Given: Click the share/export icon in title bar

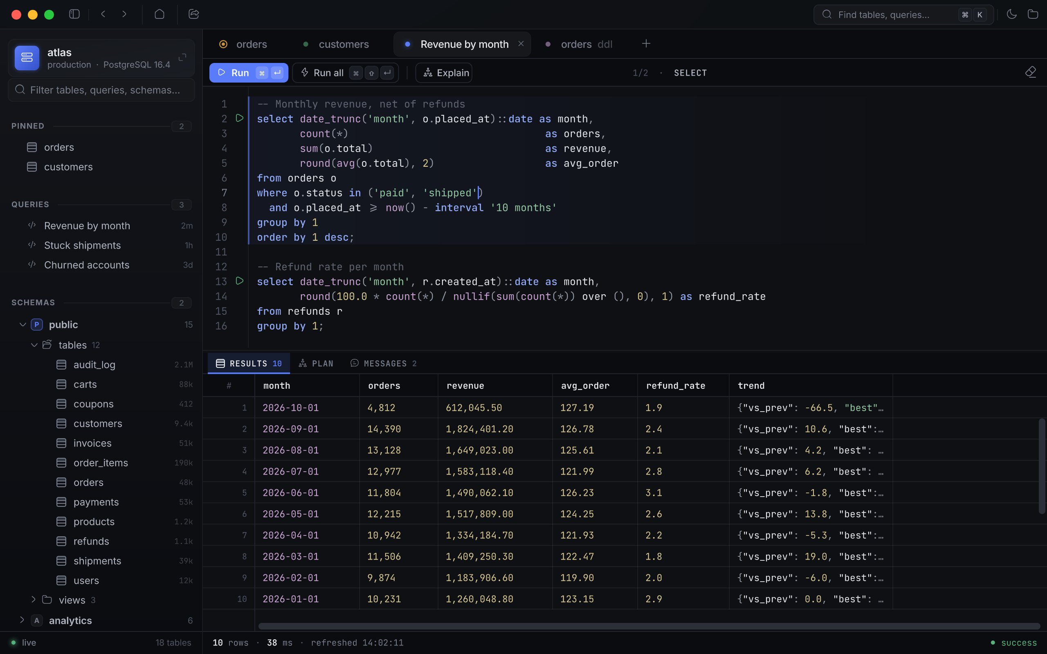Looking at the screenshot, I should [x=194, y=14].
